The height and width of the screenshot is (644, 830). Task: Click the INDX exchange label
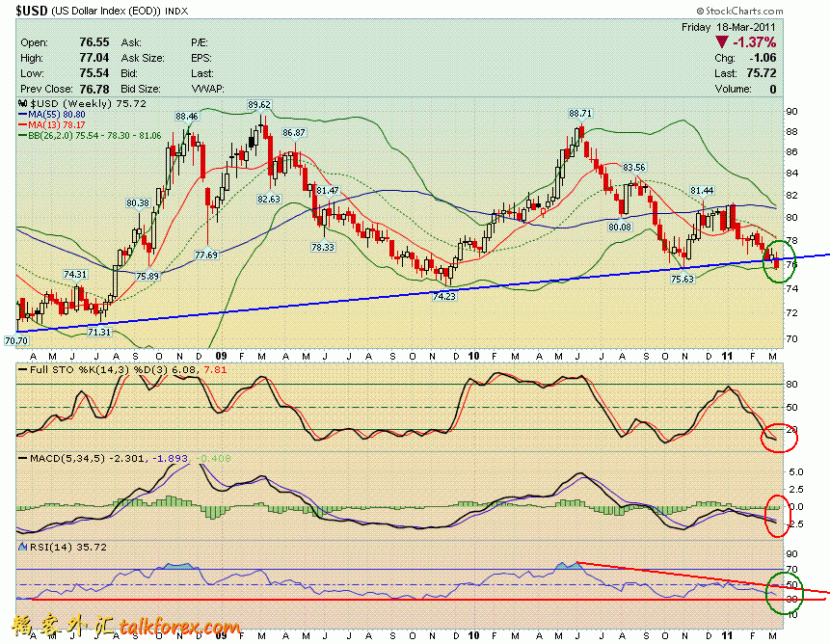coord(176,12)
